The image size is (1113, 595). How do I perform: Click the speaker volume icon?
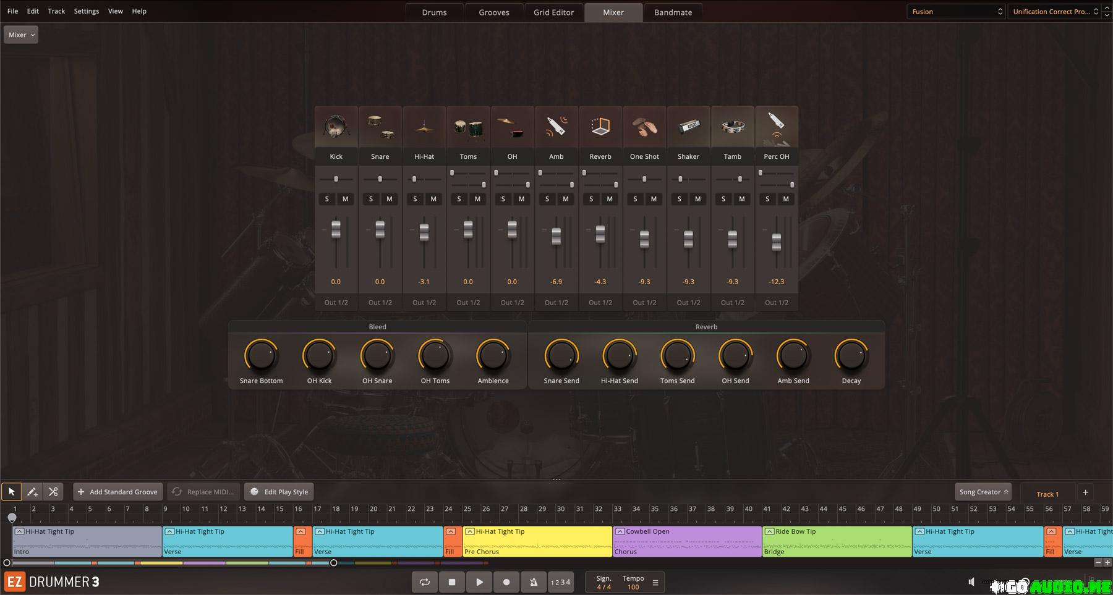click(971, 582)
